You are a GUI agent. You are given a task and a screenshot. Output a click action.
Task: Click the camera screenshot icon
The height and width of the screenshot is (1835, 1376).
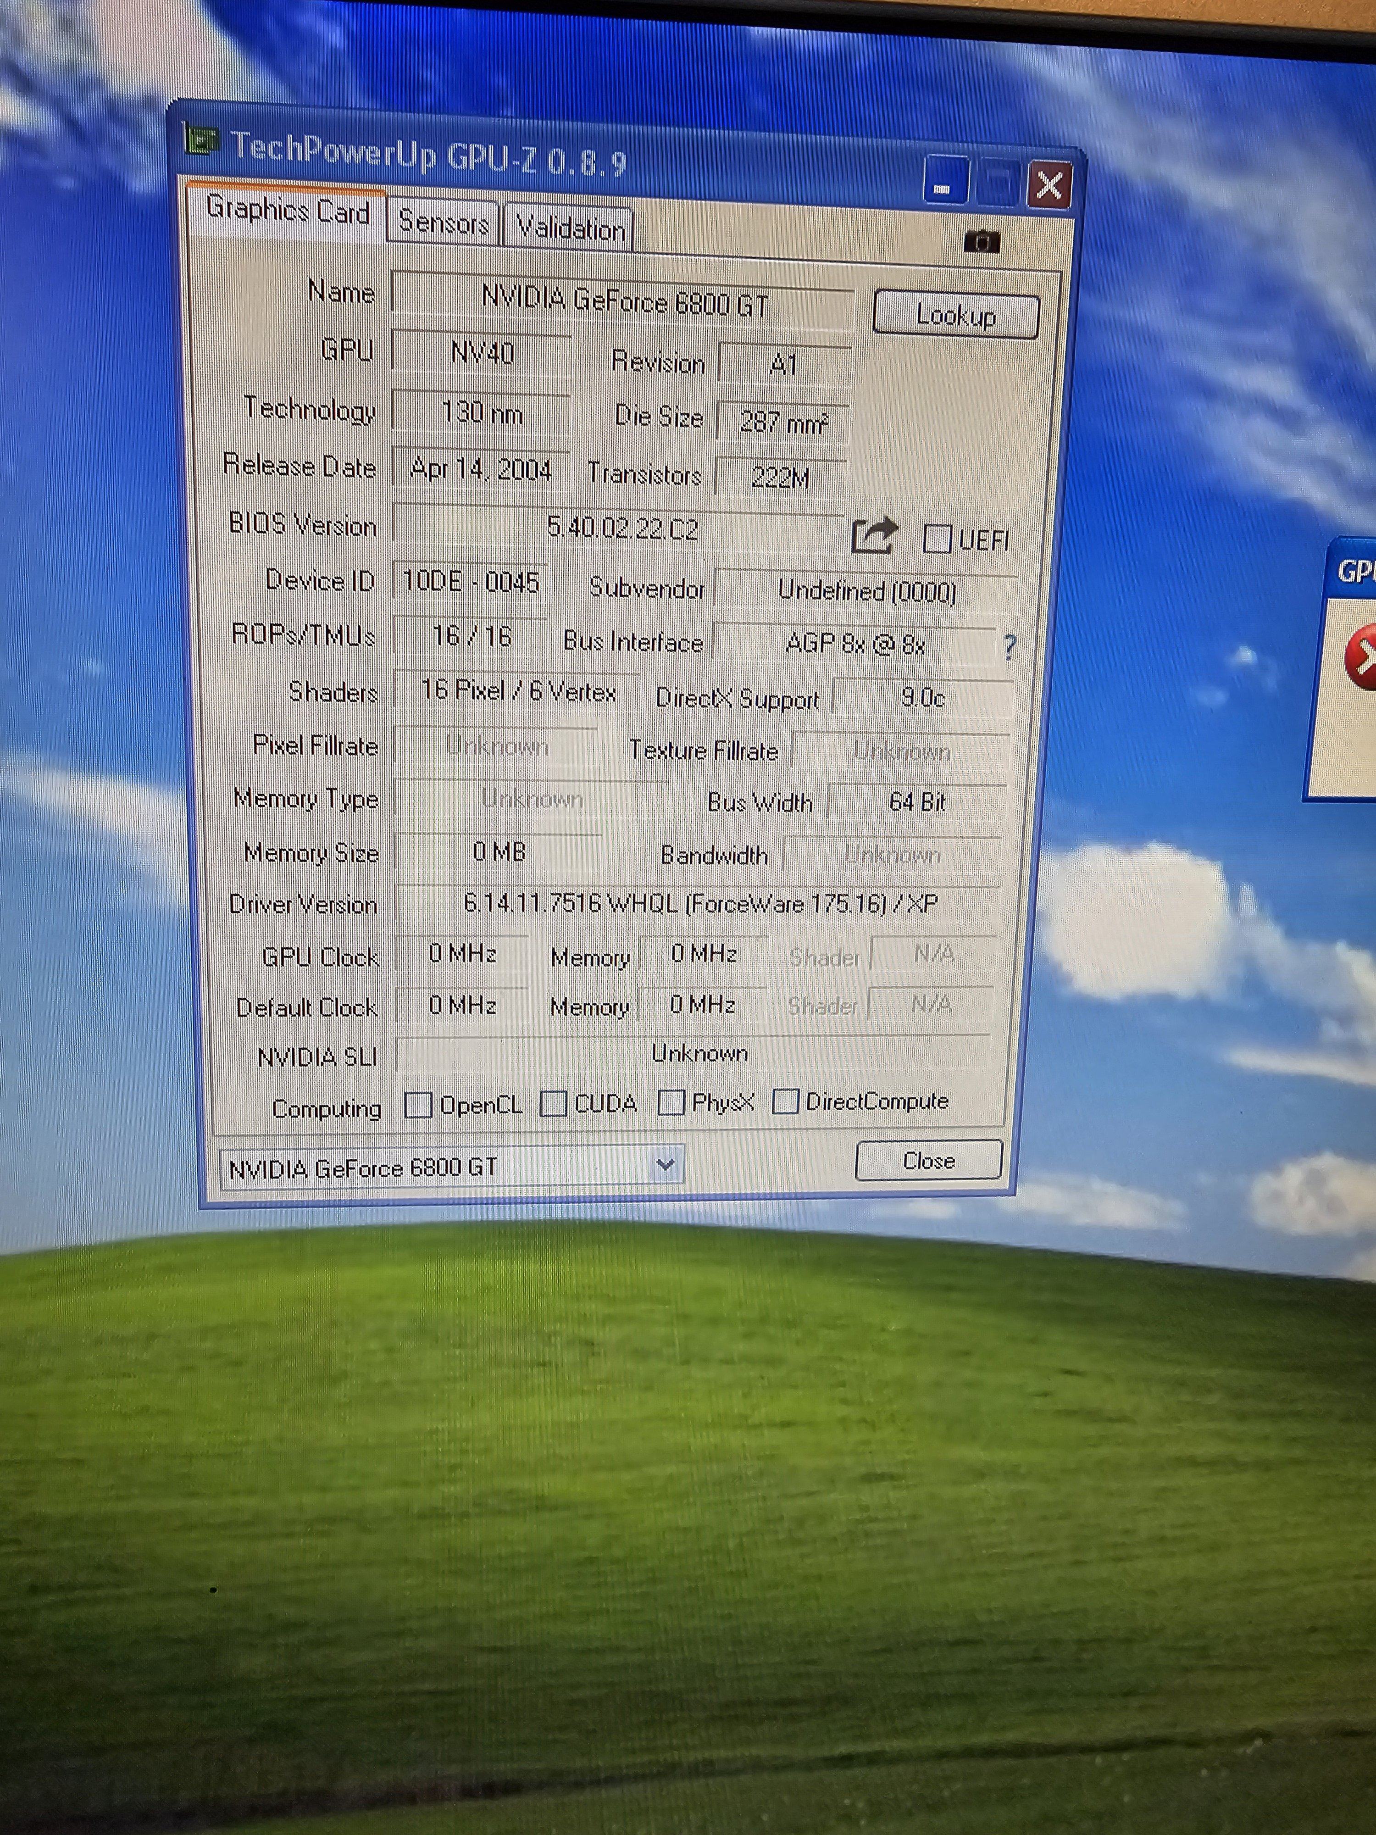[981, 241]
